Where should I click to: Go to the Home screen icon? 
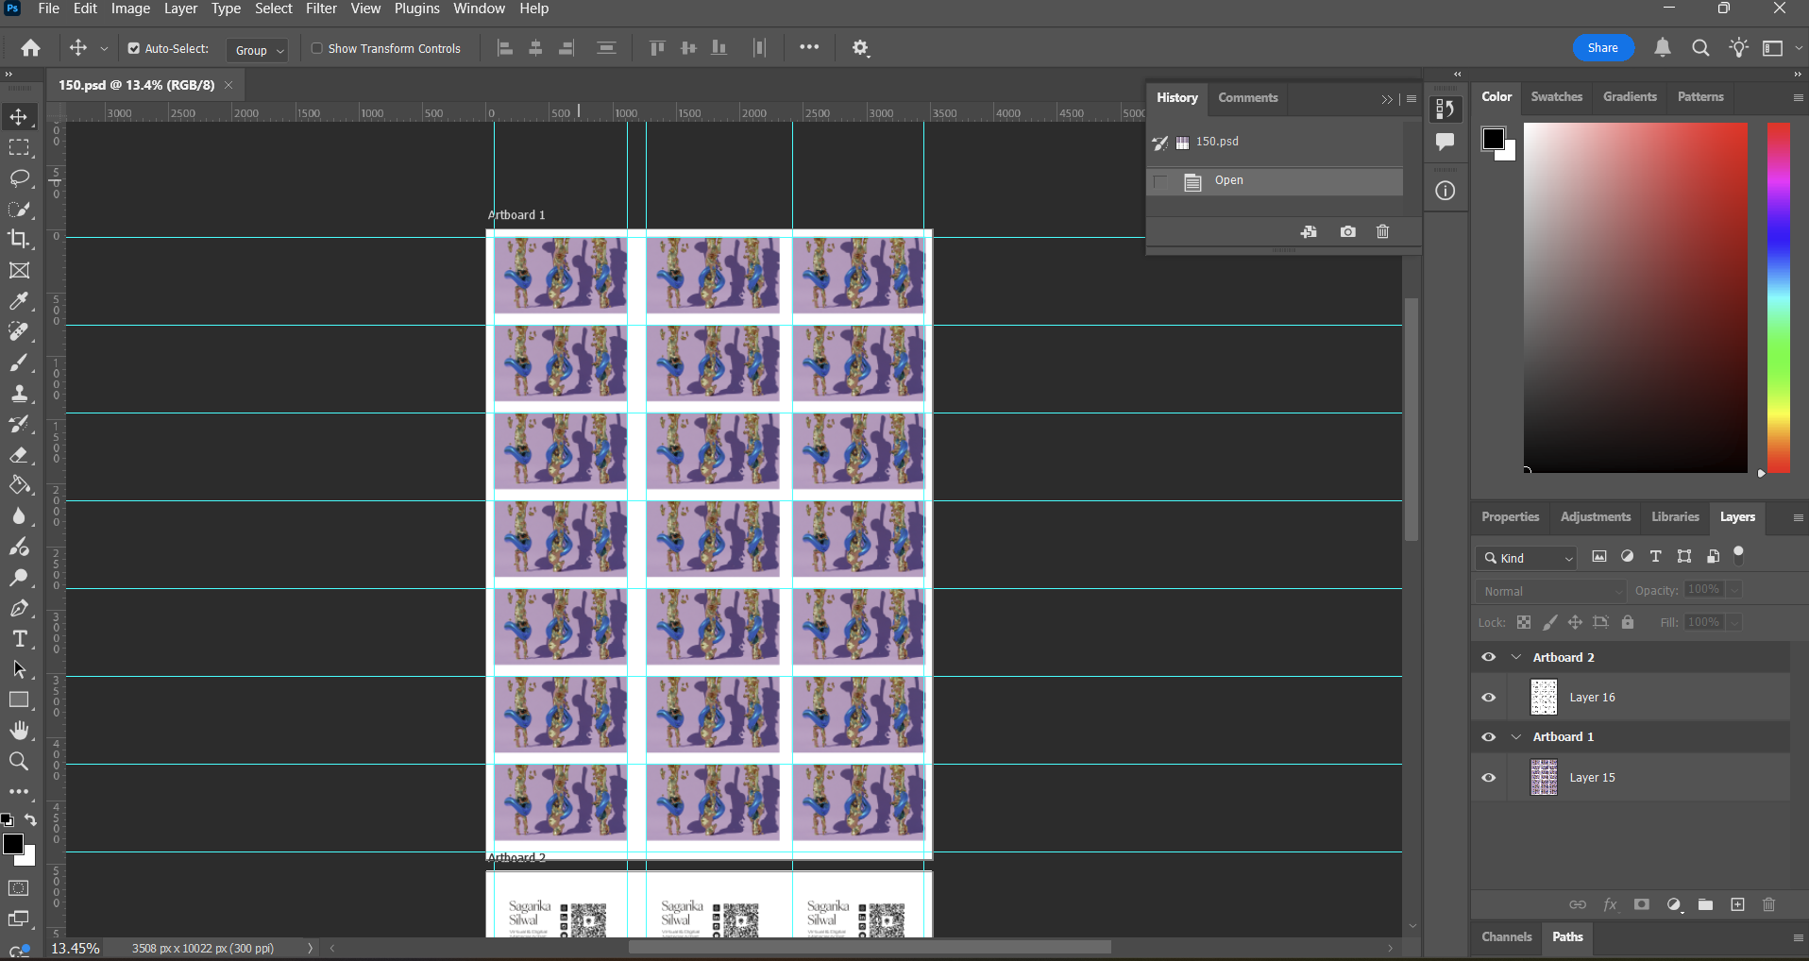point(31,48)
